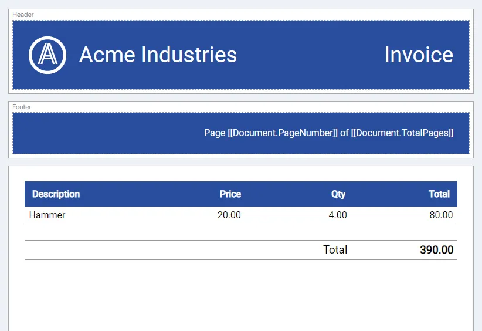Select the Footer section label

point(22,107)
